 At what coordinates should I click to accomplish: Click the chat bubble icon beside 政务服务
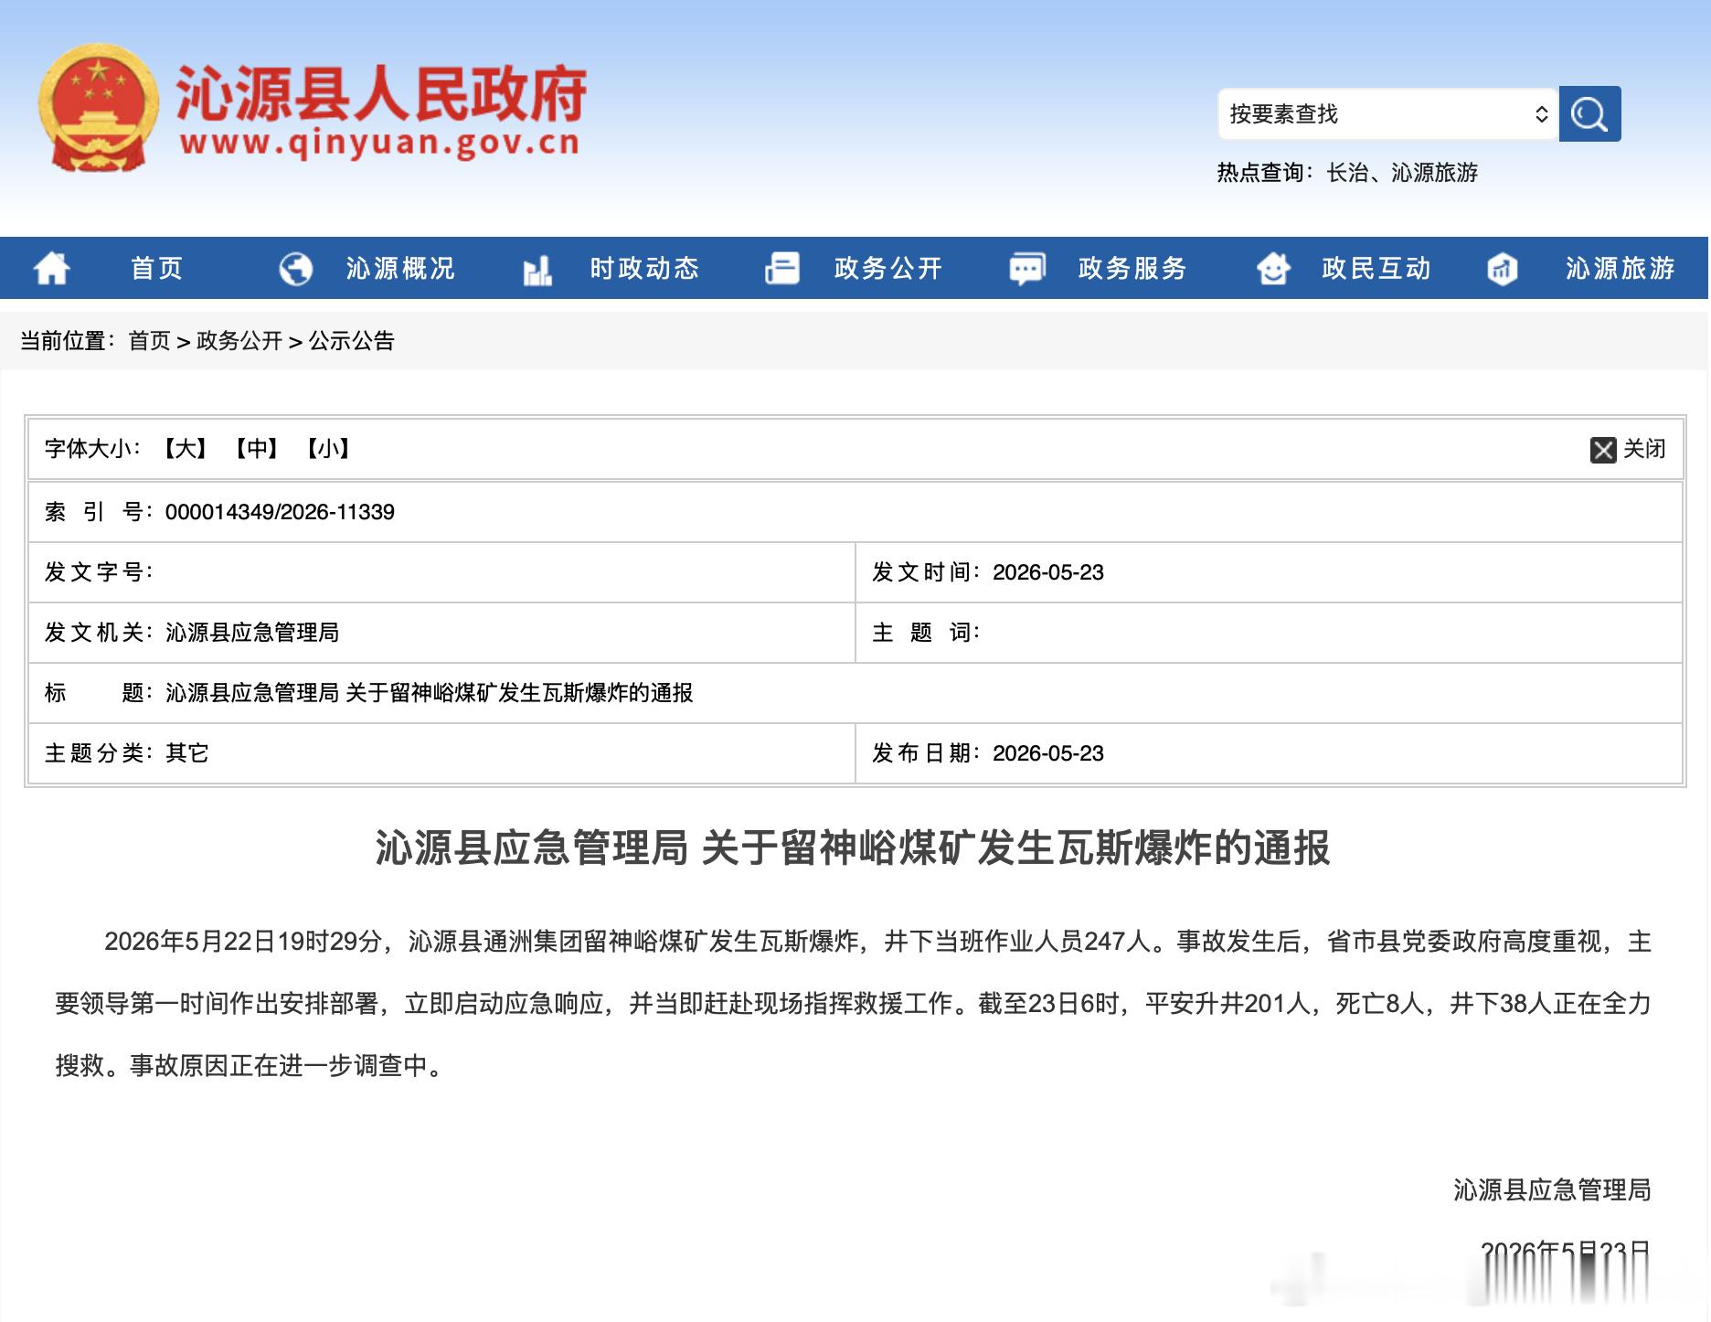(1027, 269)
